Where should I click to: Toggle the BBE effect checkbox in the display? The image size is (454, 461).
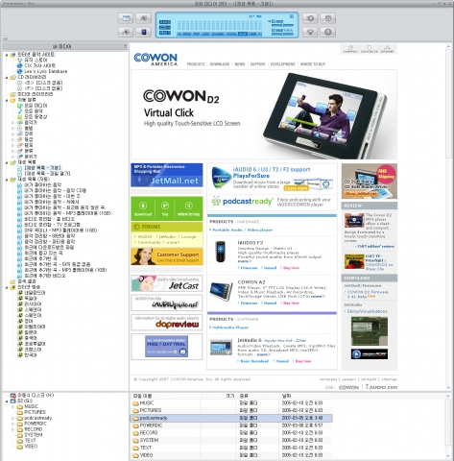click(x=273, y=21)
